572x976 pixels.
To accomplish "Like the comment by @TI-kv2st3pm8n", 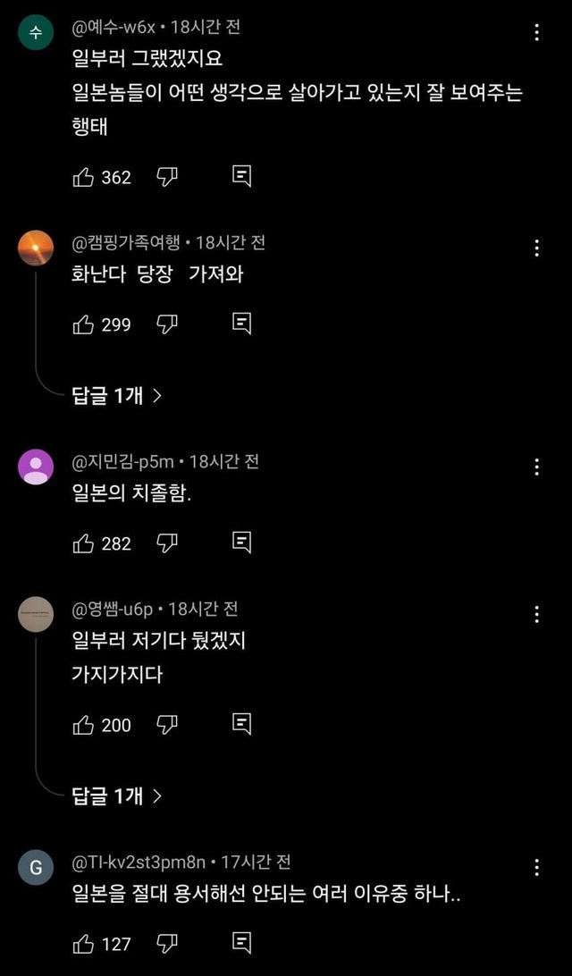I will click(x=83, y=943).
